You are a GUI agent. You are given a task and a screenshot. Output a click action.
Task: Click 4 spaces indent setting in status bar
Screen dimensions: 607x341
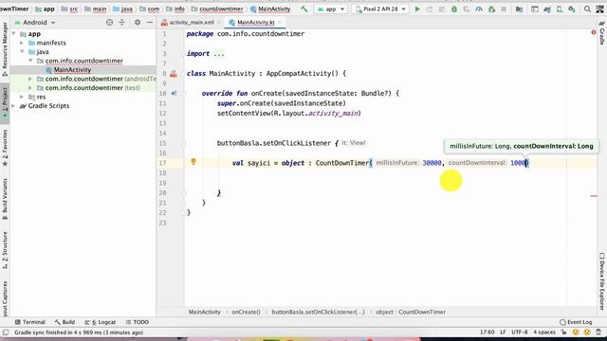coord(544,332)
